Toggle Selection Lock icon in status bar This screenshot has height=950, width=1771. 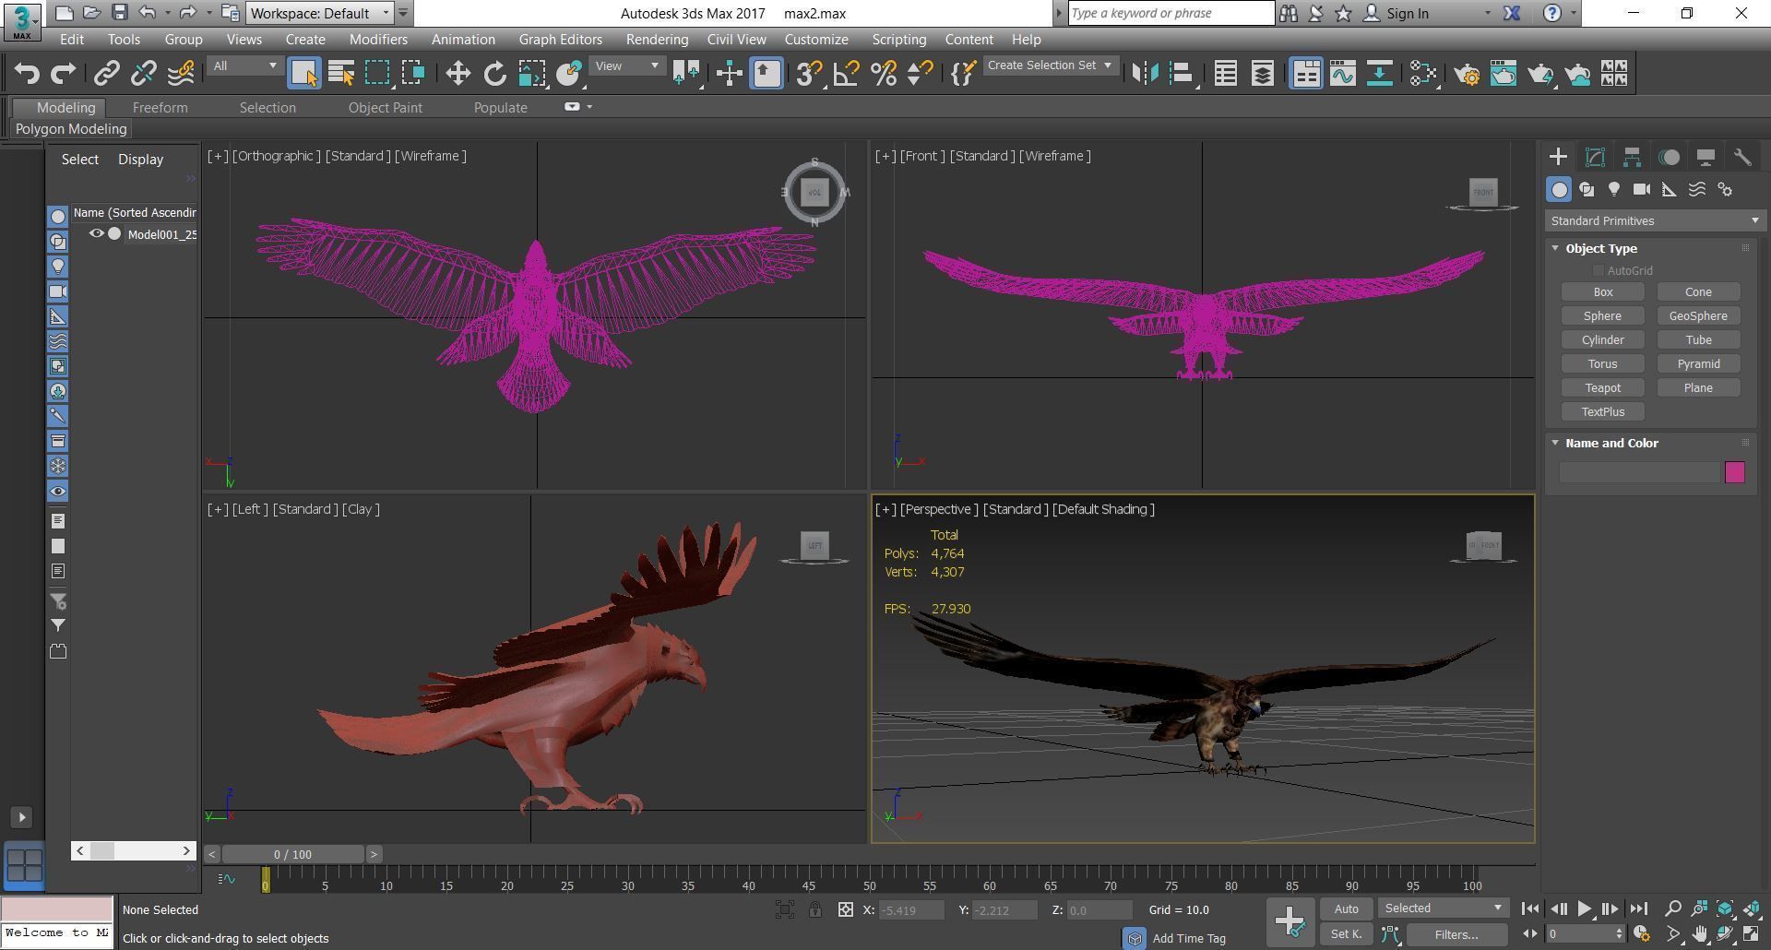[815, 909]
